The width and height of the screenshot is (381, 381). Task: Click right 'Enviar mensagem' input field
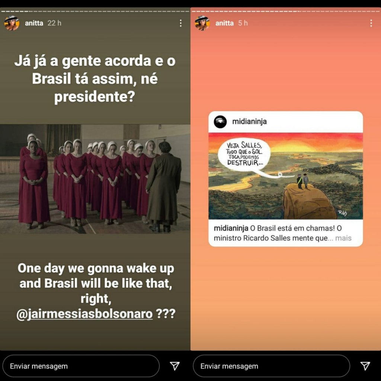pos(271,366)
